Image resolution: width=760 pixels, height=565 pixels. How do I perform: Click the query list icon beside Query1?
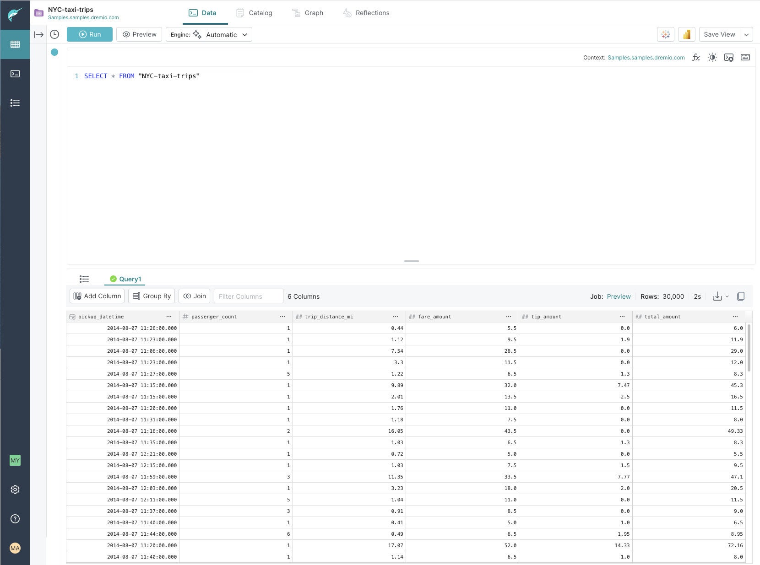click(x=84, y=279)
